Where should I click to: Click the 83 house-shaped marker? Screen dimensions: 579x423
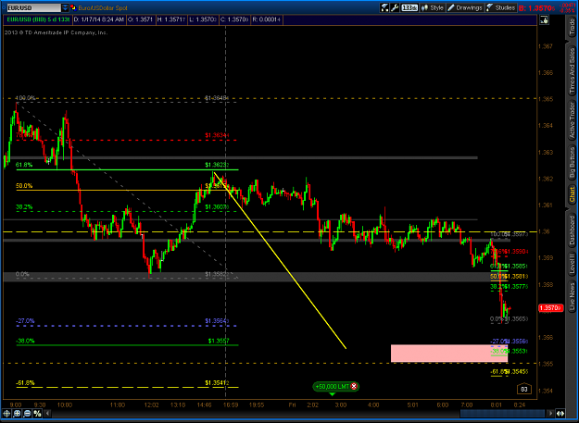coord(523,389)
